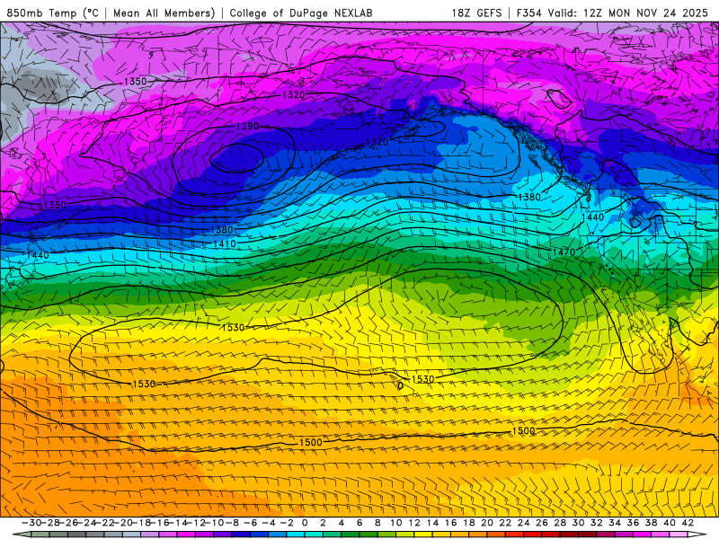Click the 34 value on the color scale
This screenshot has width=719, height=539.
(615, 523)
